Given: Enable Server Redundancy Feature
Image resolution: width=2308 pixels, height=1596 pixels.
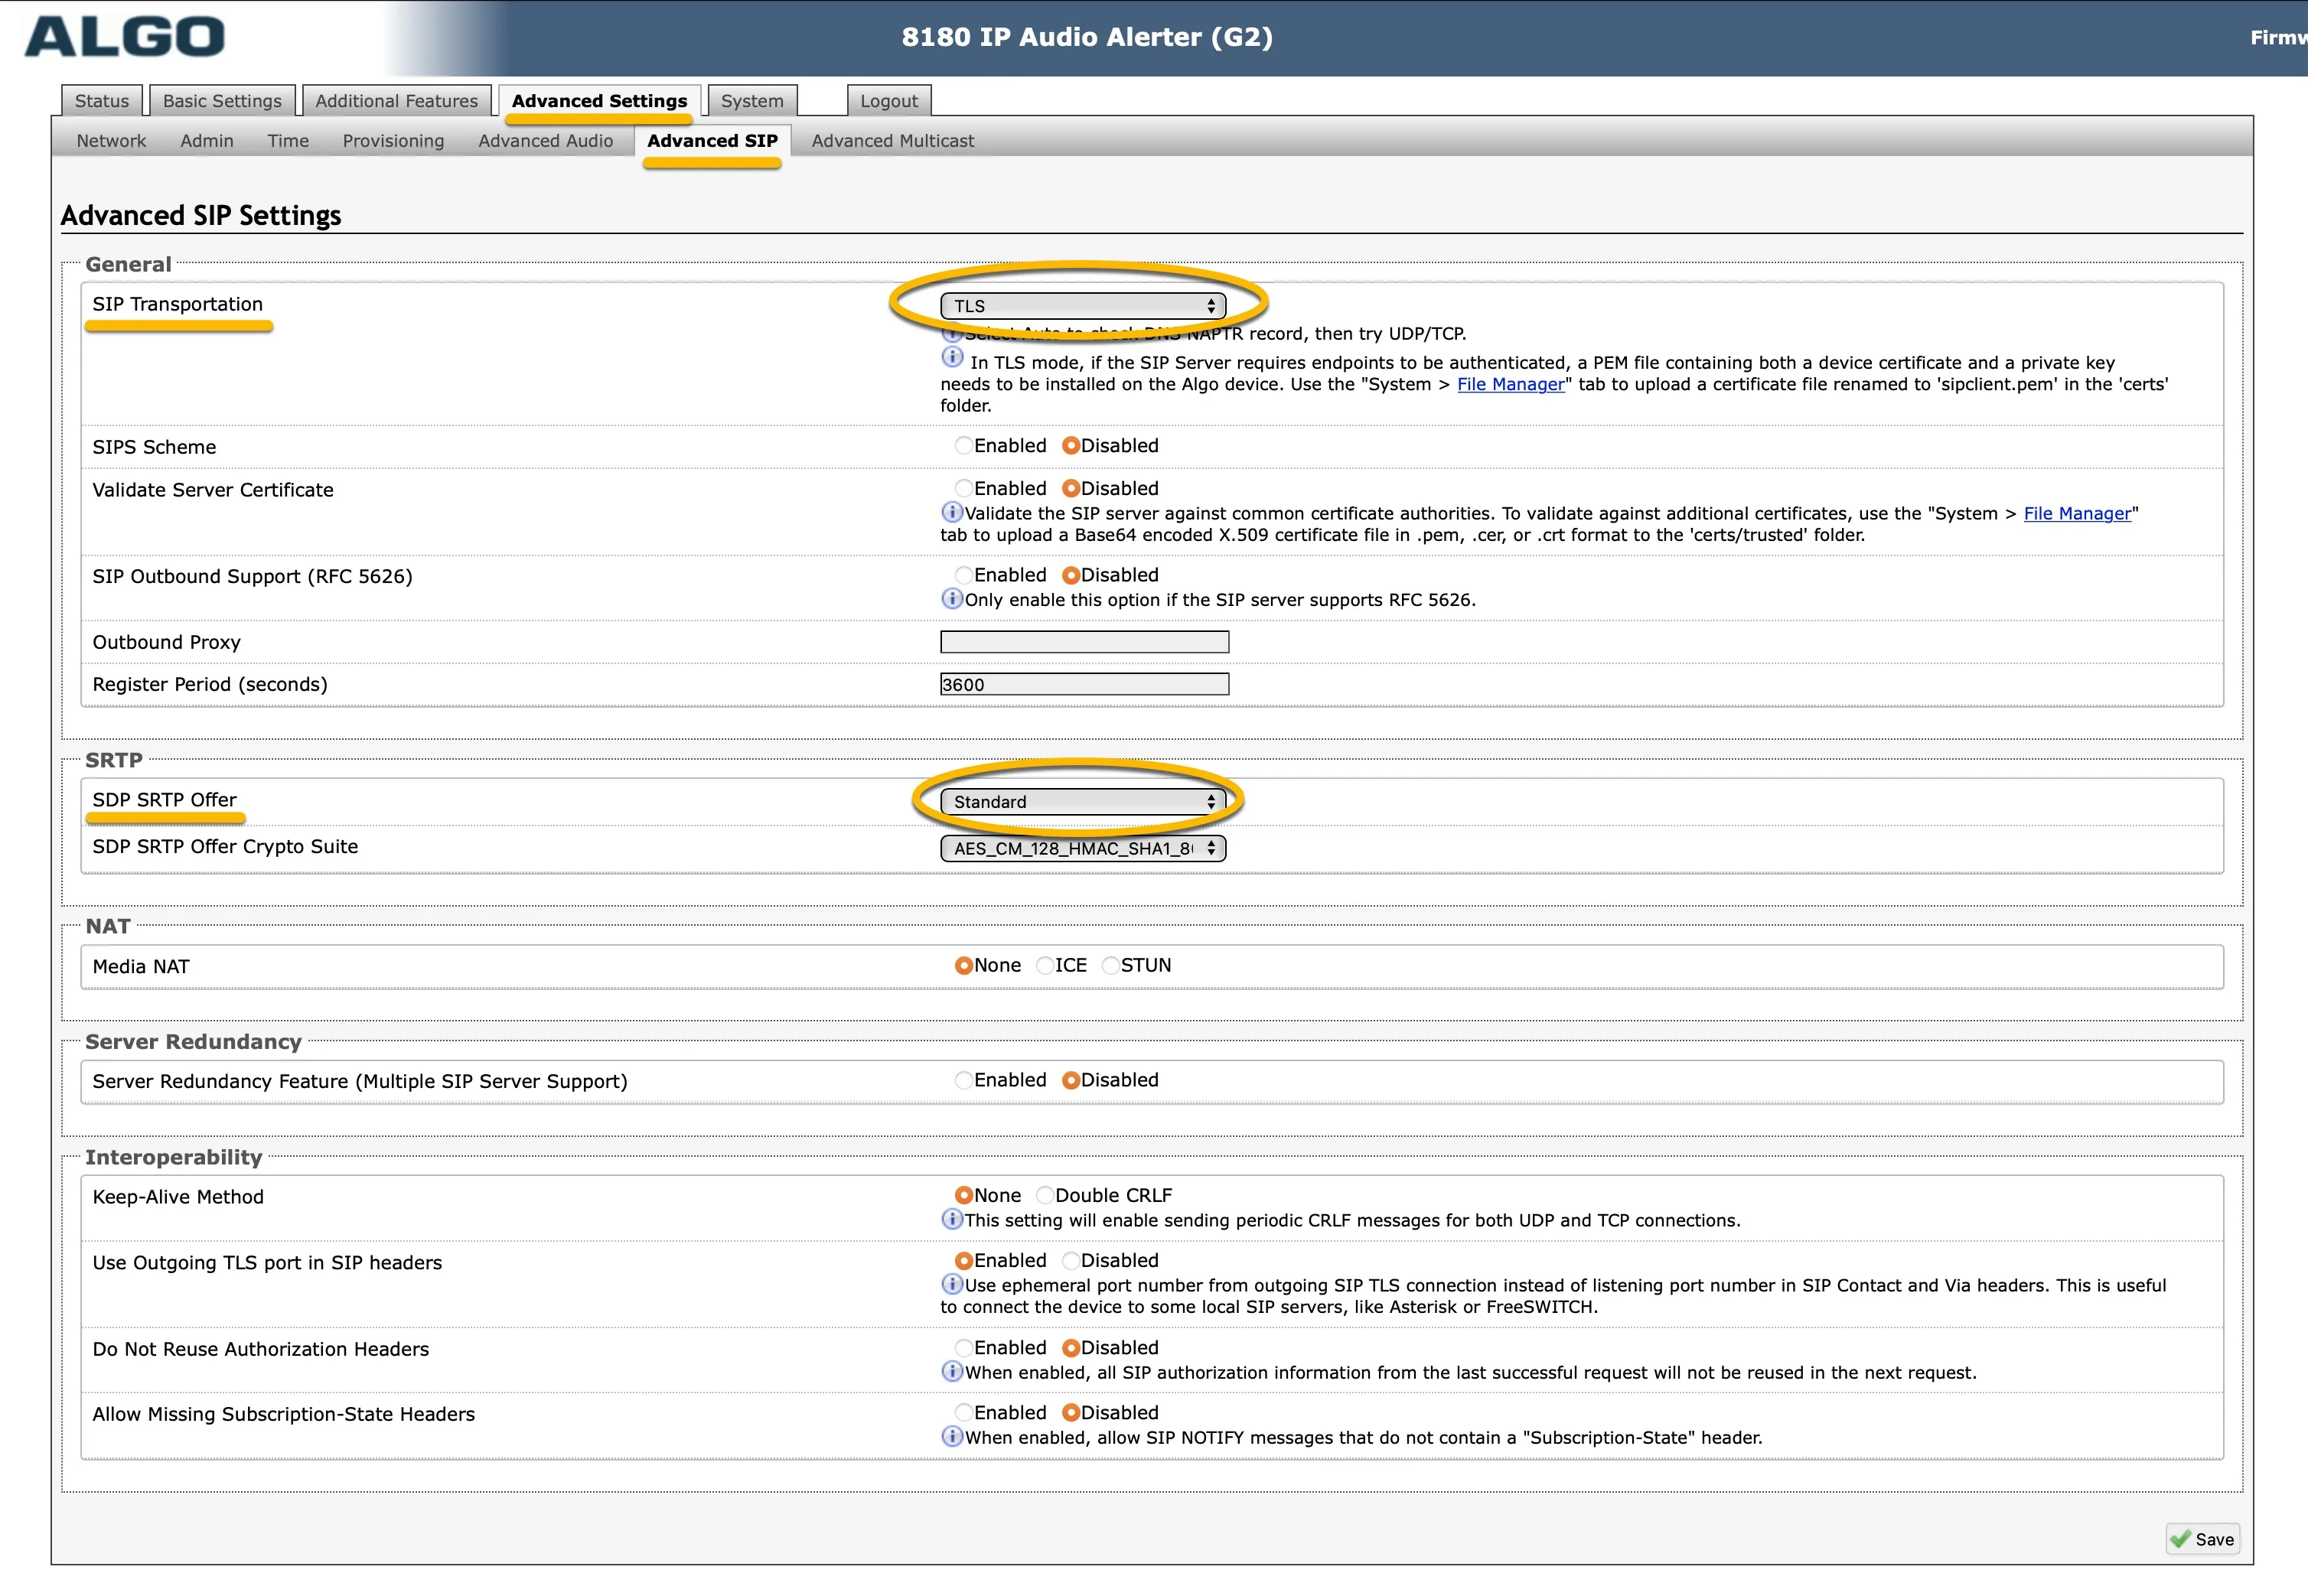Looking at the screenshot, I should click(x=963, y=1081).
